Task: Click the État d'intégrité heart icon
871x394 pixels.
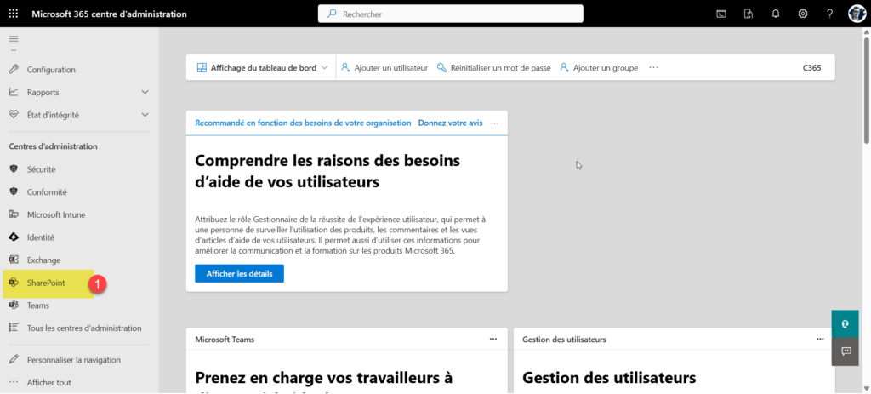Action: point(14,115)
